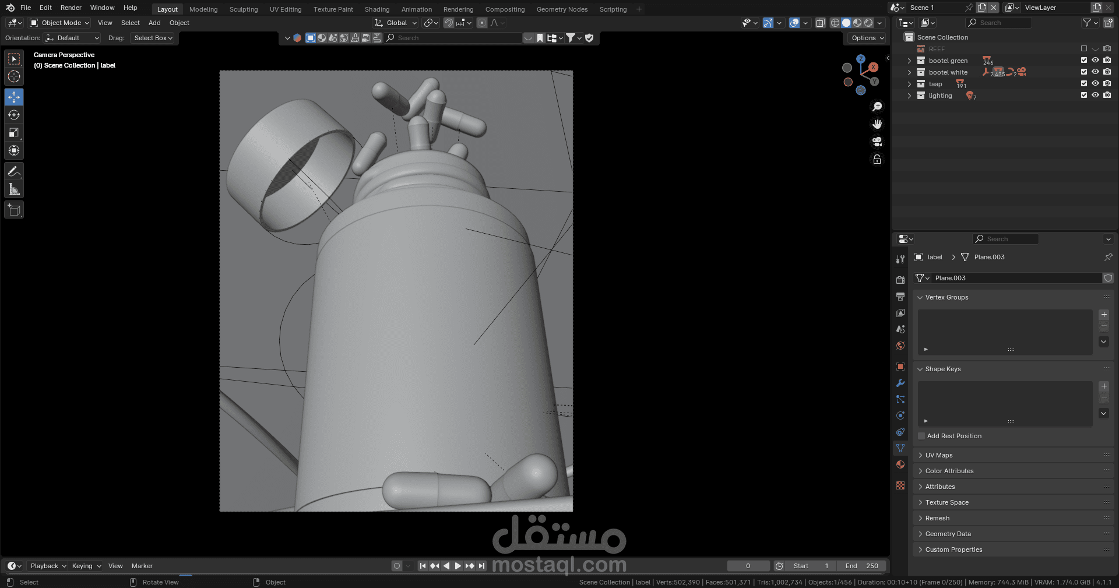Open the Scene properties tab
Viewport: 1119px width, 588px height.
click(900, 329)
